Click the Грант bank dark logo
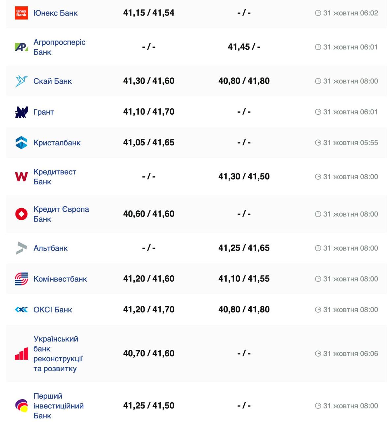Viewport: 390px width, 422px height. coord(21,112)
